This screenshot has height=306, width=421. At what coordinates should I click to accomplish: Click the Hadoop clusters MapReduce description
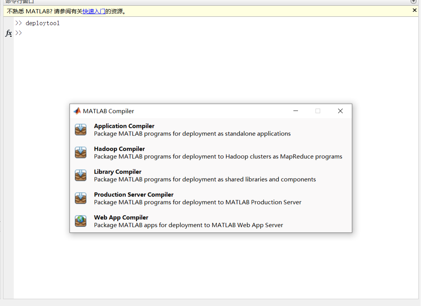(x=218, y=156)
